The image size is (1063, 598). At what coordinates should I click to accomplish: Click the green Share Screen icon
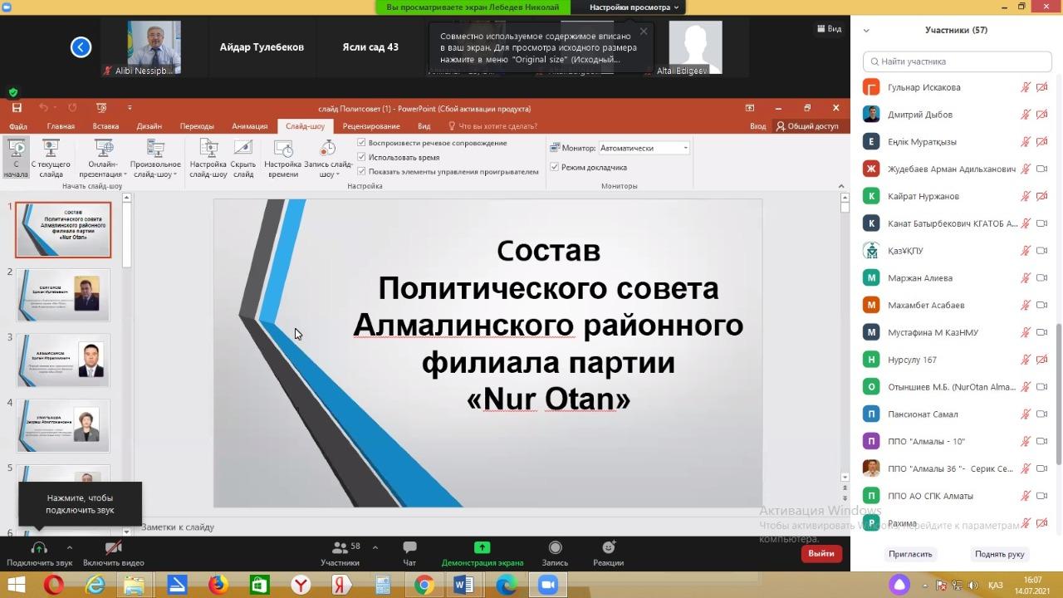pyautogui.click(x=482, y=548)
